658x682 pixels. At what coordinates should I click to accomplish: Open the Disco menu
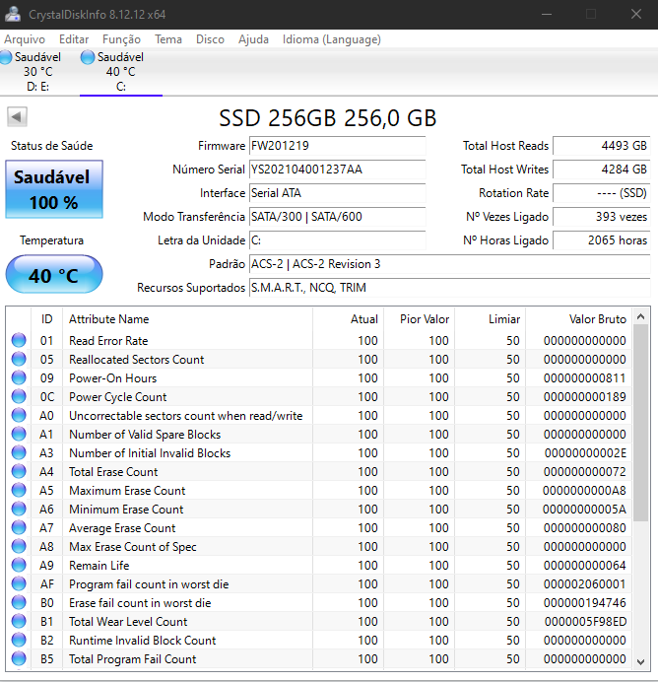[210, 39]
